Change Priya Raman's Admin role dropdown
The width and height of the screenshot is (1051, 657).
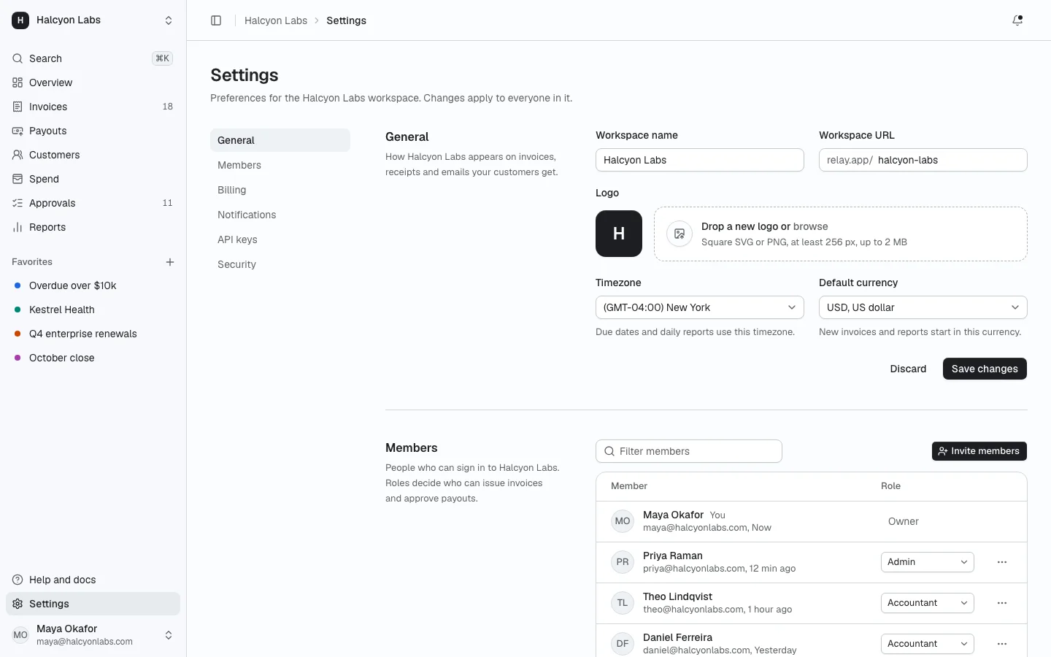928,562
